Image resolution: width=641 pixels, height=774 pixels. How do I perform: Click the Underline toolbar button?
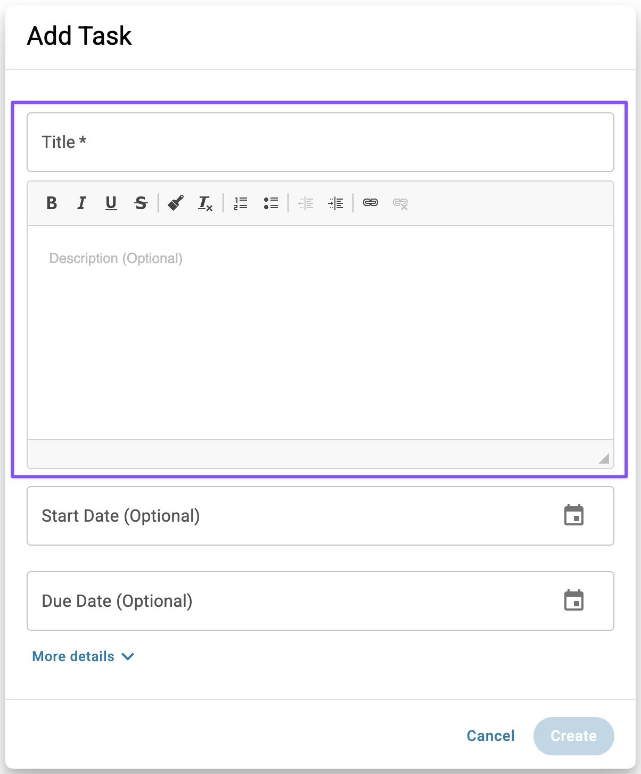111,203
